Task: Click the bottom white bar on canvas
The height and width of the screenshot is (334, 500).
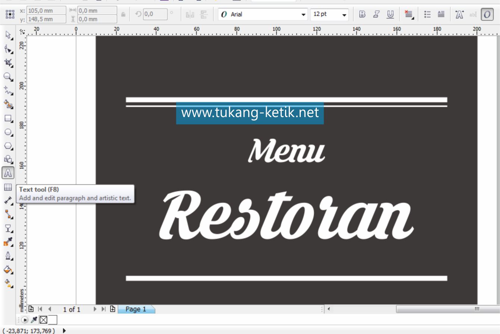Action: [287, 278]
